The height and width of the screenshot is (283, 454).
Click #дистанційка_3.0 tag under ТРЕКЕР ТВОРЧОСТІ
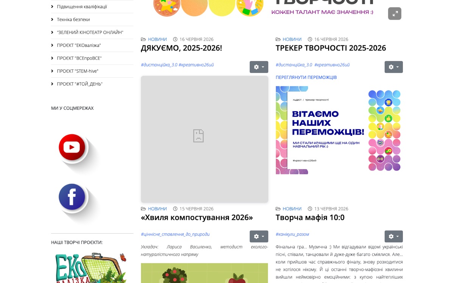click(x=294, y=65)
